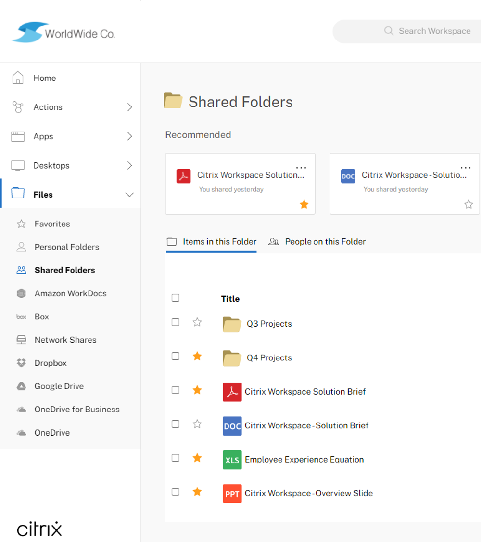Click the WorldWide Co. logo
The image size is (482, 542).
pos(63,32)
